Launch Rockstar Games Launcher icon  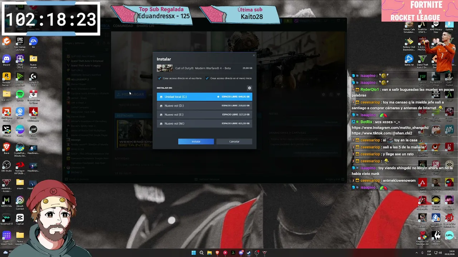(6, 79)
